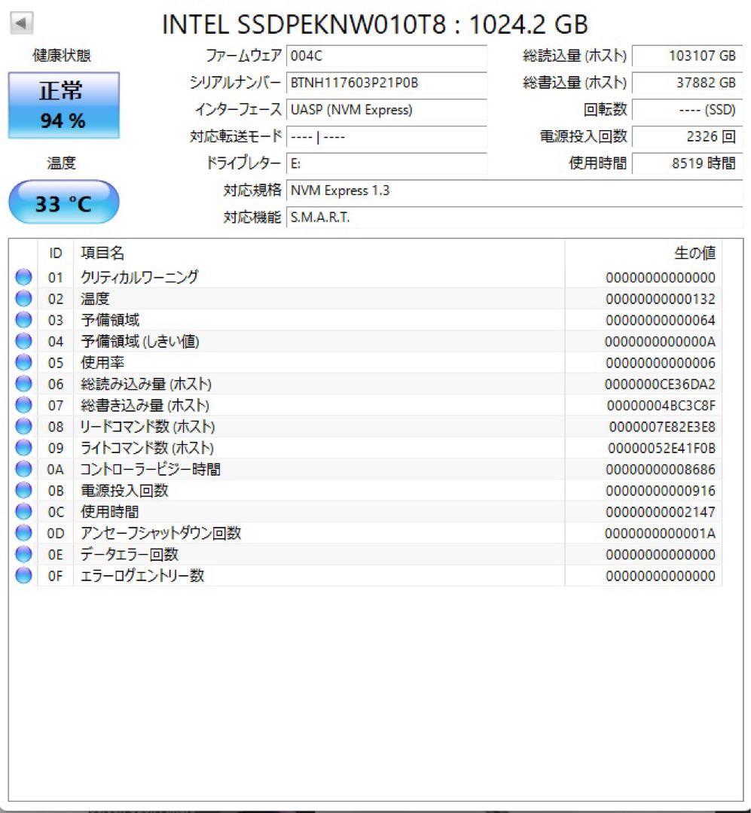751x813 pixels.
Task: Click the status circle for ID 0D アンセーフシャットダウン回数
Action: tap(23, 533)
